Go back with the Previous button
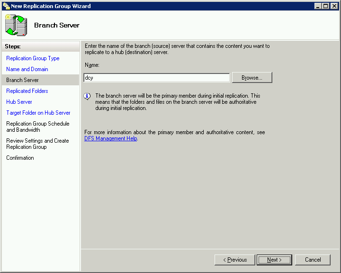This screenshot has width=341, height=273. pyautogui.click(x=234, y=260)
